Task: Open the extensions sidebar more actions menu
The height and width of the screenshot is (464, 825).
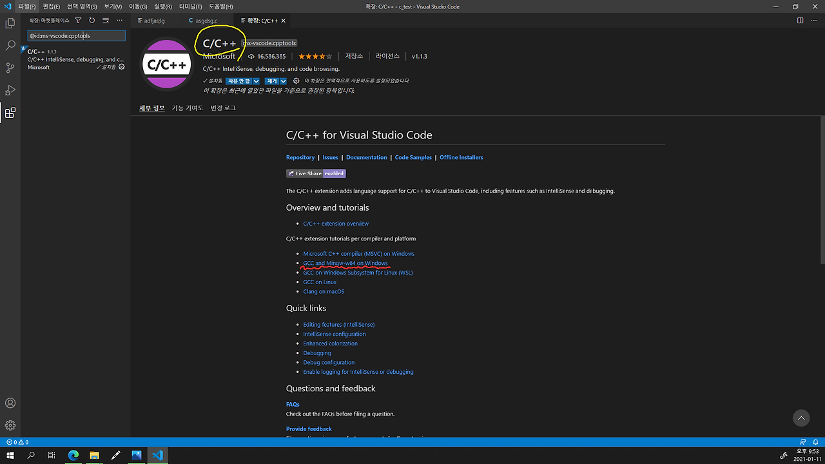Action: [119, 21]
